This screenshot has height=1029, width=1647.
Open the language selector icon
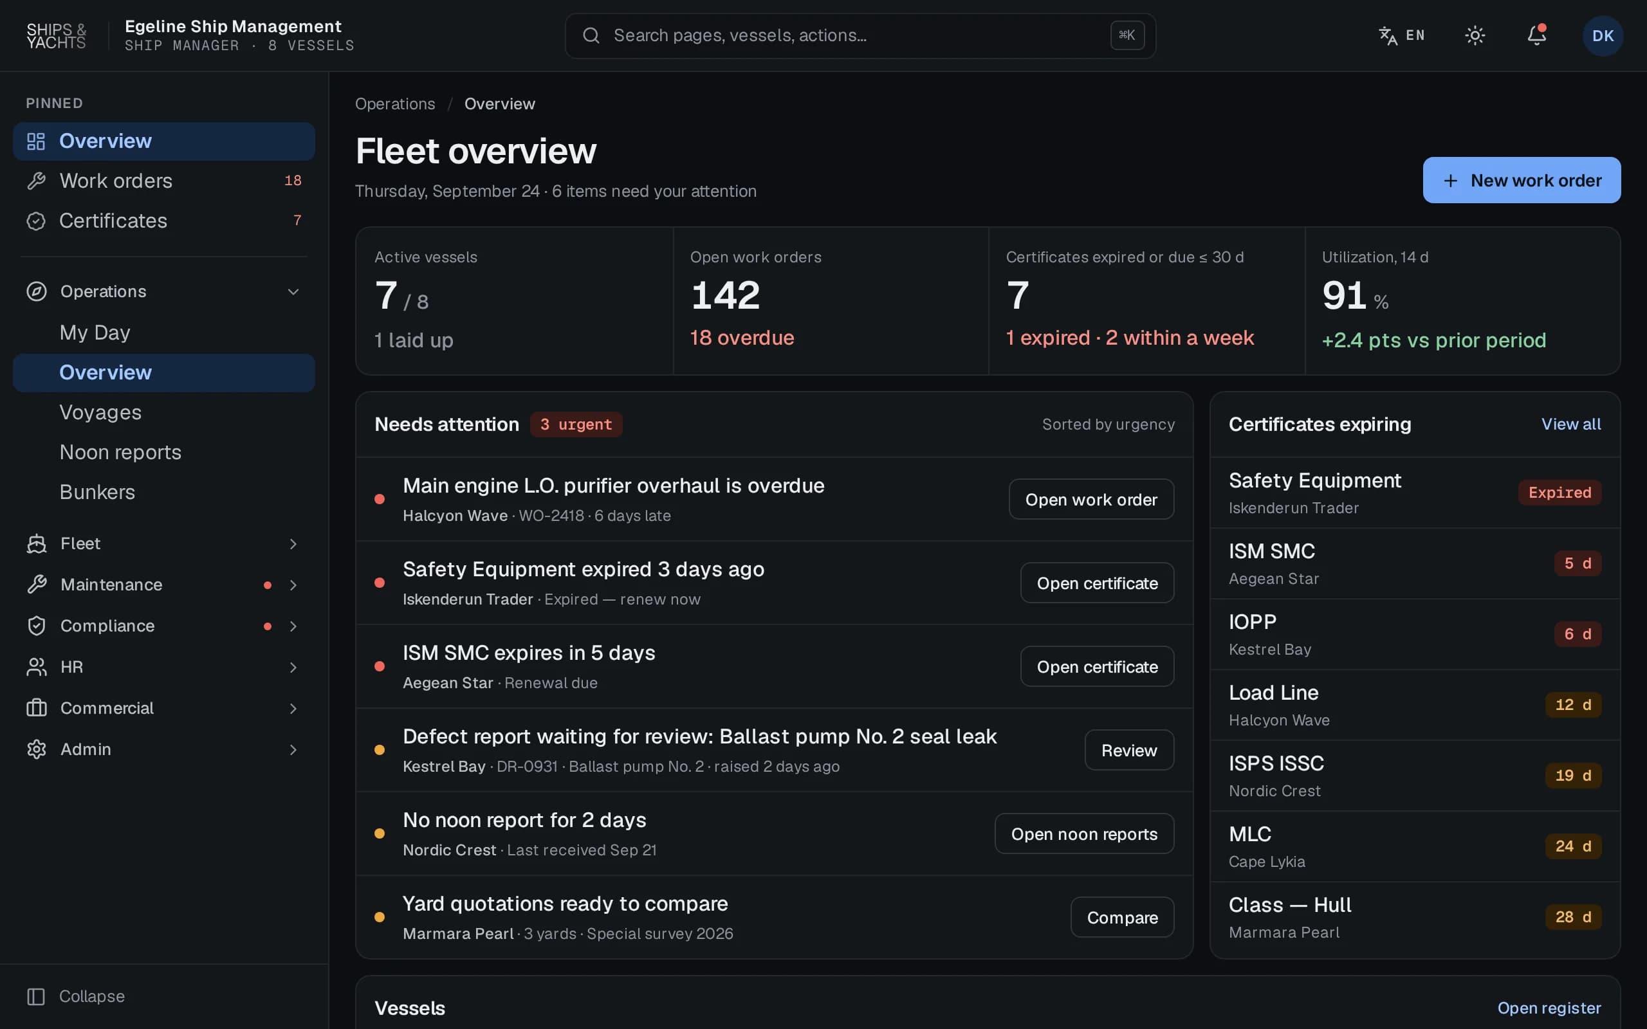[x=1388, y=35]
